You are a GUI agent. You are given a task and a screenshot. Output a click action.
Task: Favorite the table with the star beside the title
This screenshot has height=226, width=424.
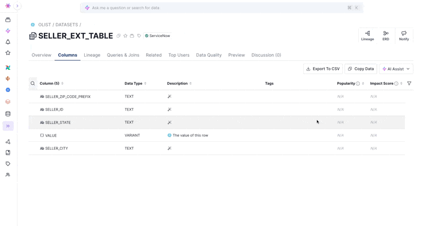[125, 36]
